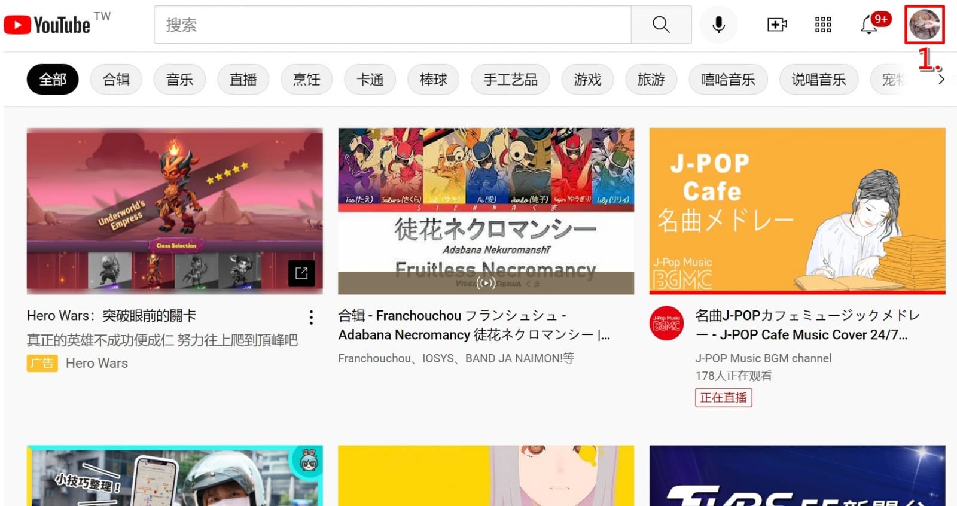Click the Hero Wars: 突破眼前的關卡 title
Image resolution: width=957 pixels, height=506 pixels.
[112, 316]
